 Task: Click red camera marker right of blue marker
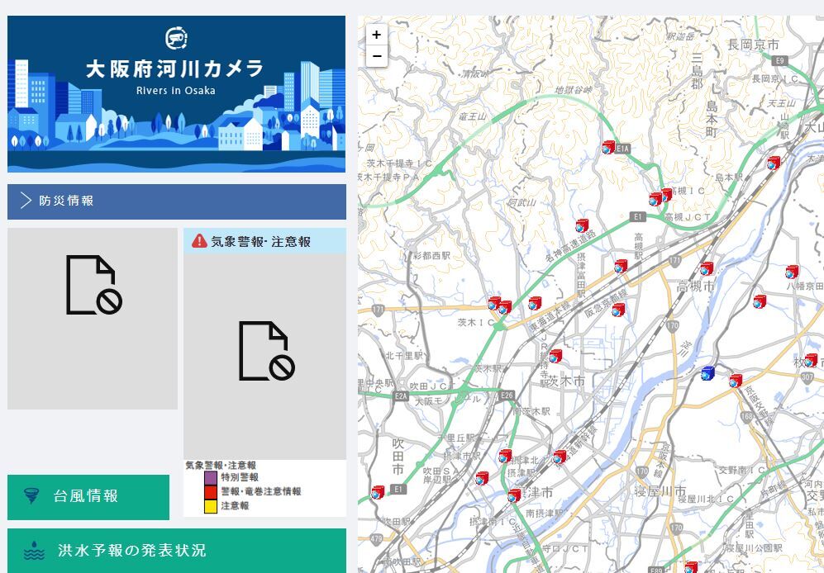[x=736, y=381]
